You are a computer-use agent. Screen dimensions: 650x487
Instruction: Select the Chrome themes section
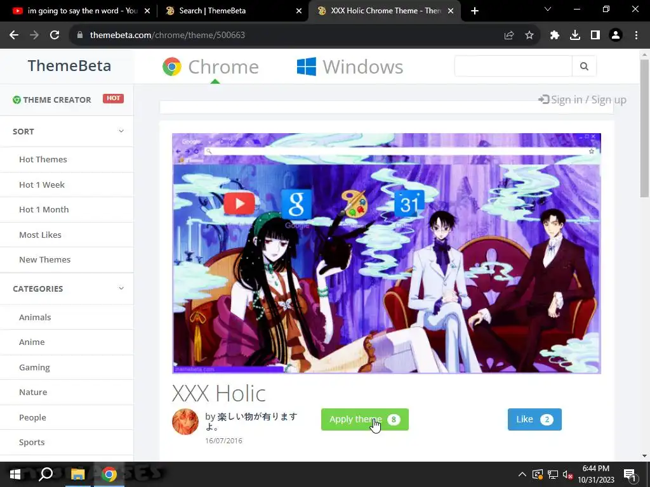[211, 67]
